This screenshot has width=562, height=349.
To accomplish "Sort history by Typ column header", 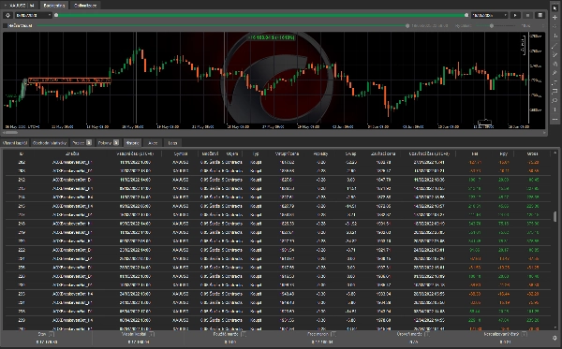I will pyautogui.click(x=256, y=153).
